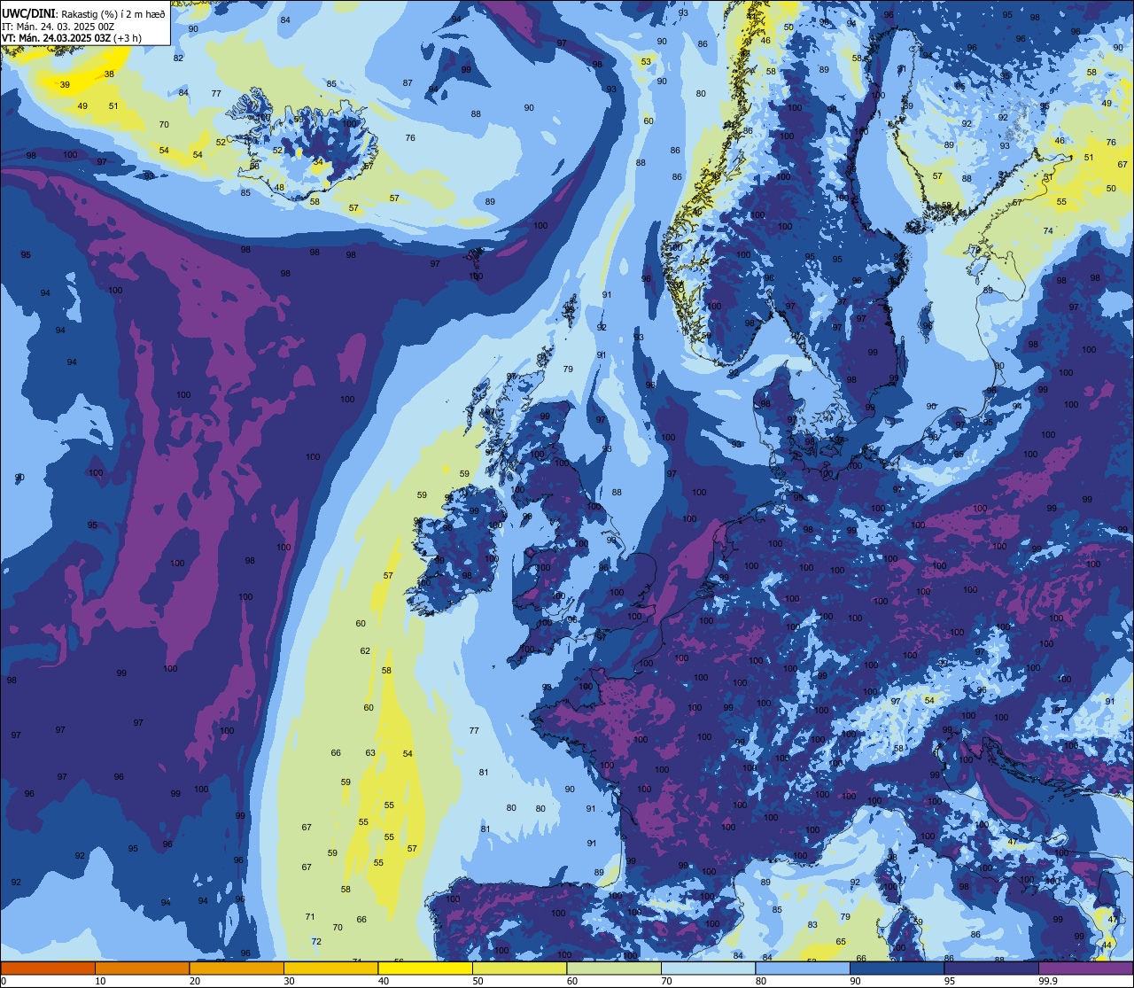The image size is (1134, 988).
Task: Click blue legend swatch between 80 and 90
Action: pos(803,969)
